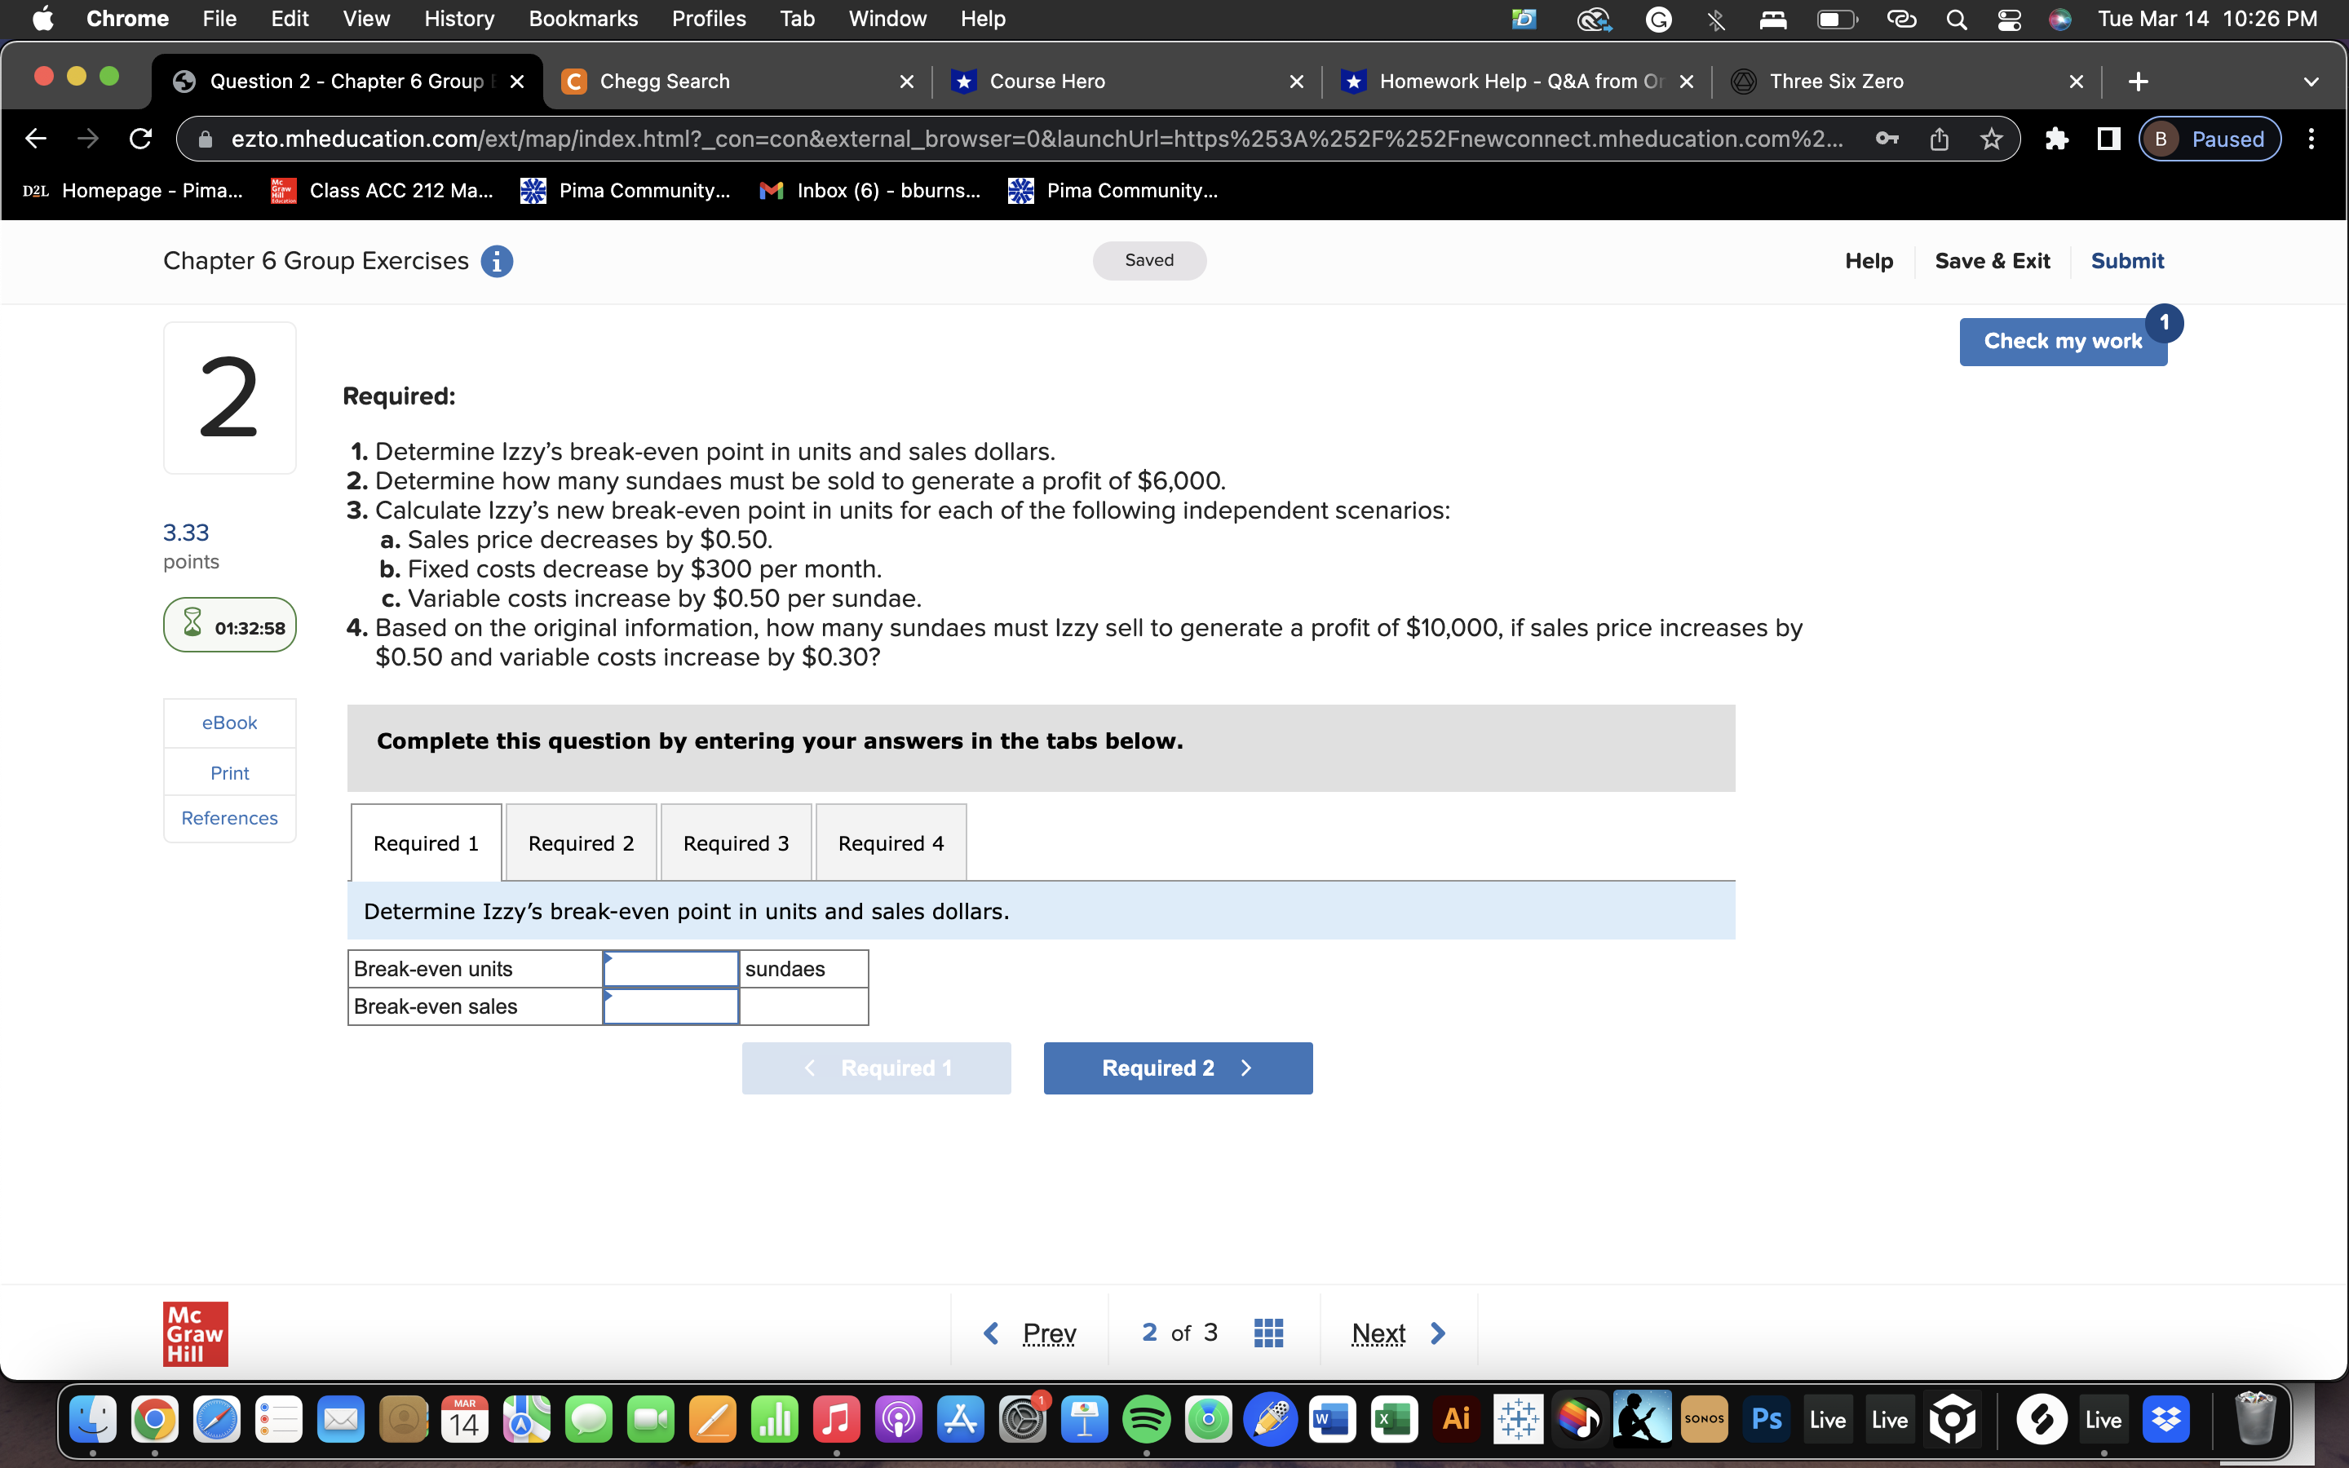This screenshot has width=2349, height=1468.
Task: Open Chrome three-dot menu
Action: tap(2311, 139)
